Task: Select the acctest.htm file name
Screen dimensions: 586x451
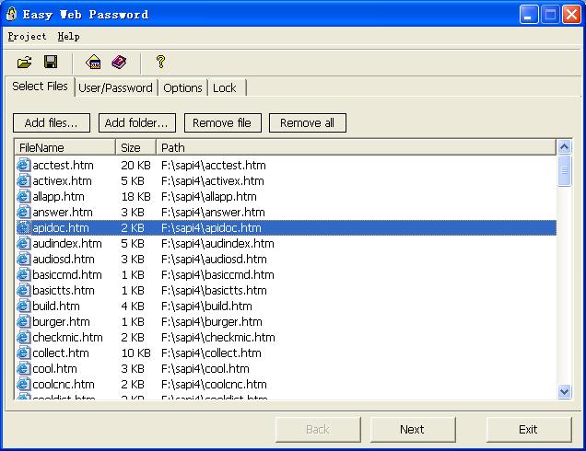Action: 63,165
